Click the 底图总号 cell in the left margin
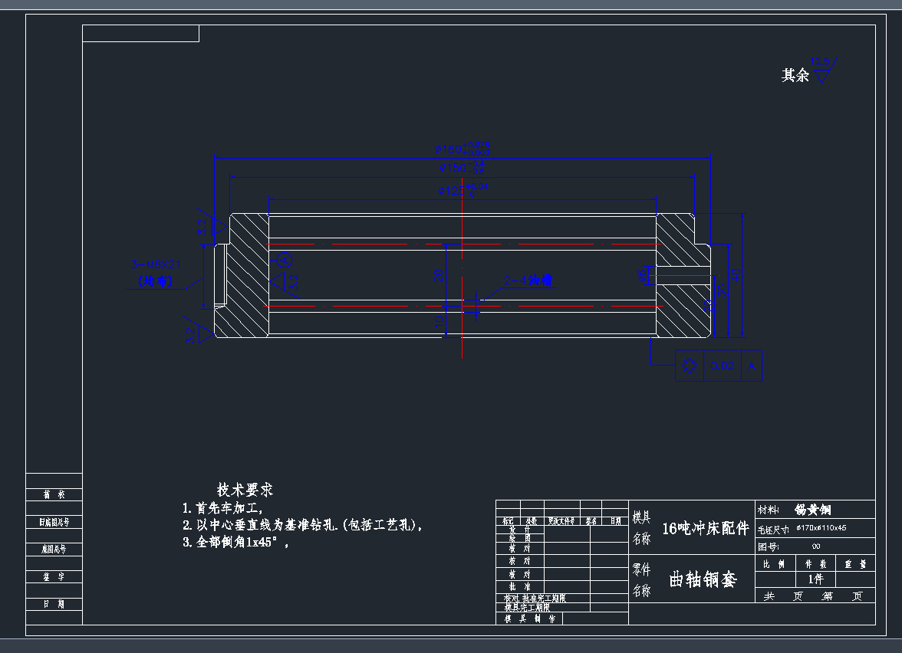Image resolution: width=902 pixels, height=653 pixels. click(x=54, y=549)
